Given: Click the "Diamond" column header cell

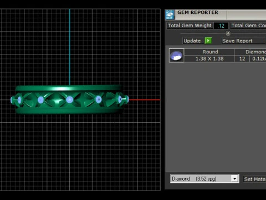Looking at the screenshot, I should coord(250,52).
